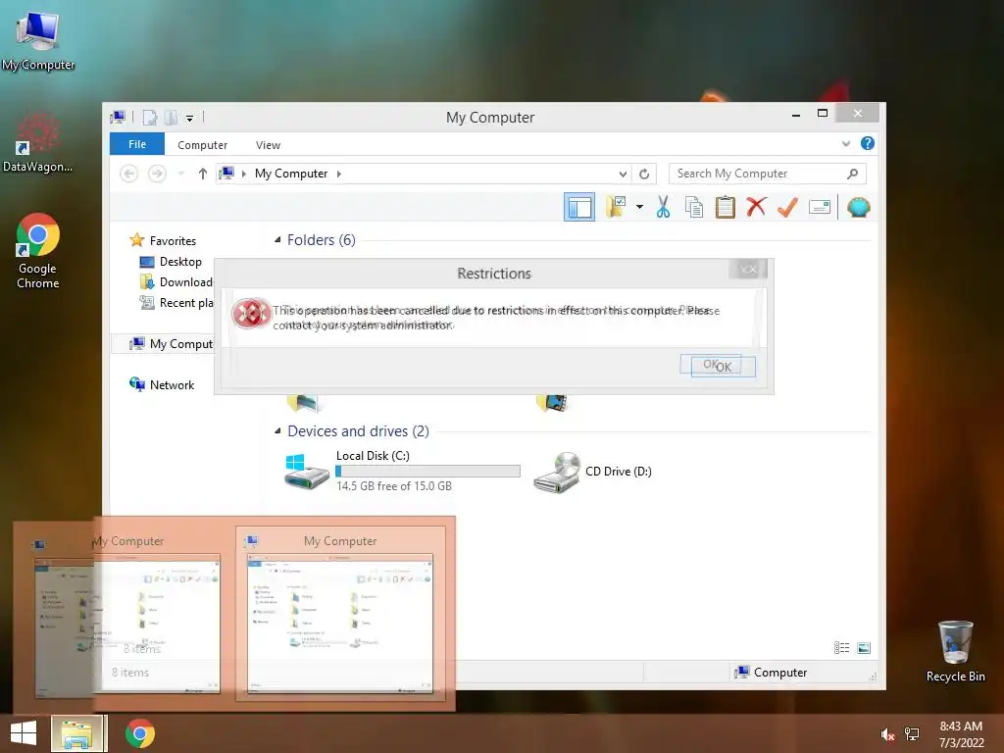Screen dimensions: 1004x753
Task: Click the Rename icon in toolbar
Action: [819, 207]
